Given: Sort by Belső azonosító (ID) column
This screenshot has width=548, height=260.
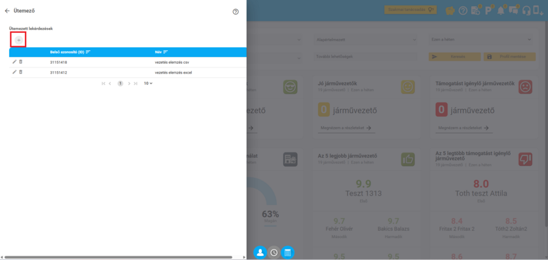Looking at the screenshot, I should [x=70, y=52].
